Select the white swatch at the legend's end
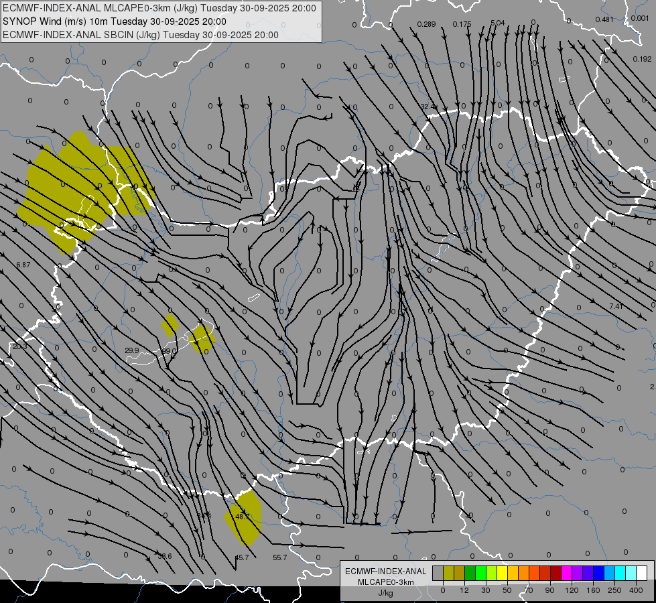 [641, 573]
